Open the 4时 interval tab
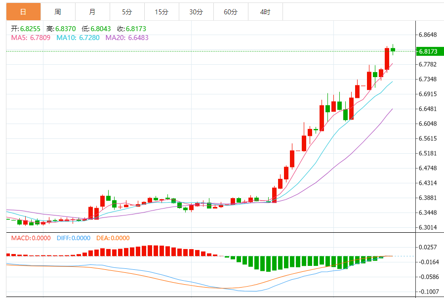444x298 pixels. click(265, 12)
